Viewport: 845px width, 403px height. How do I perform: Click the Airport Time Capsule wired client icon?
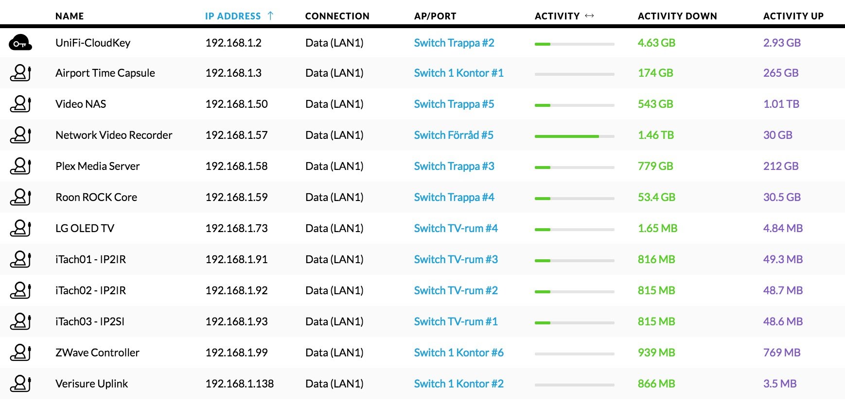[x=20, y=73]
